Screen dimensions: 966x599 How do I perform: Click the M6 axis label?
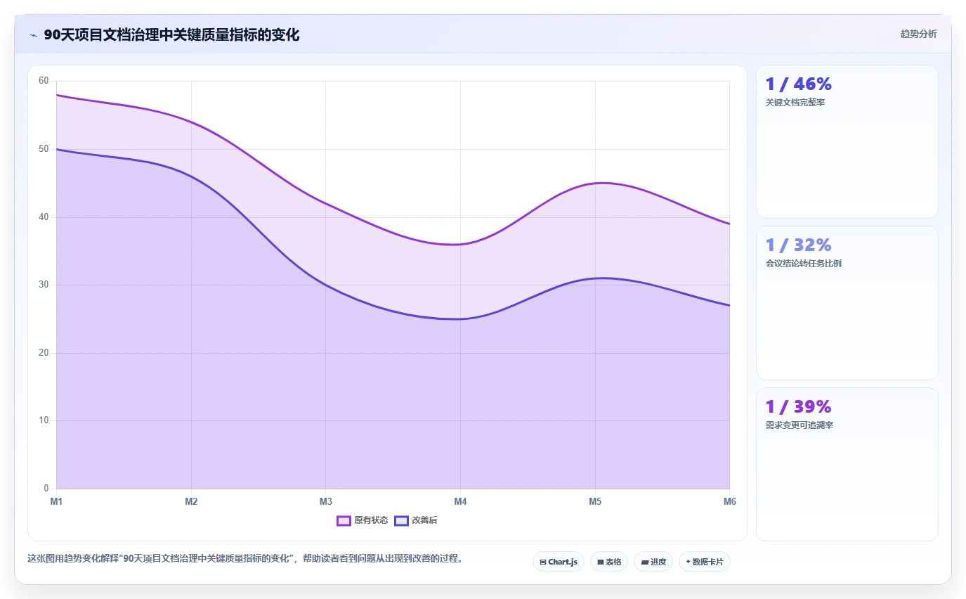(x=730, y=501)
